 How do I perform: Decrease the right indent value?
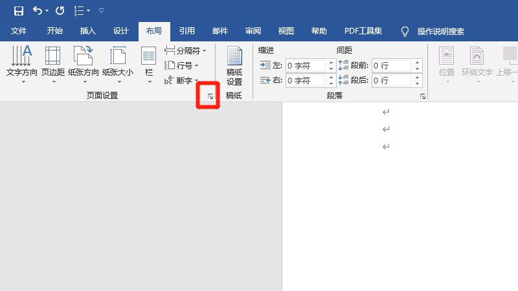point(331,83)
